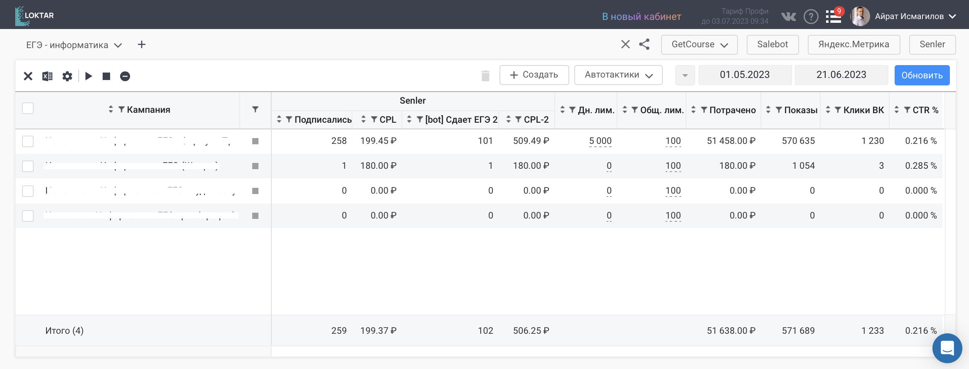This screenshot has height=369, width=969.
Task: Export the table to Excel
Action: [47, 76]
